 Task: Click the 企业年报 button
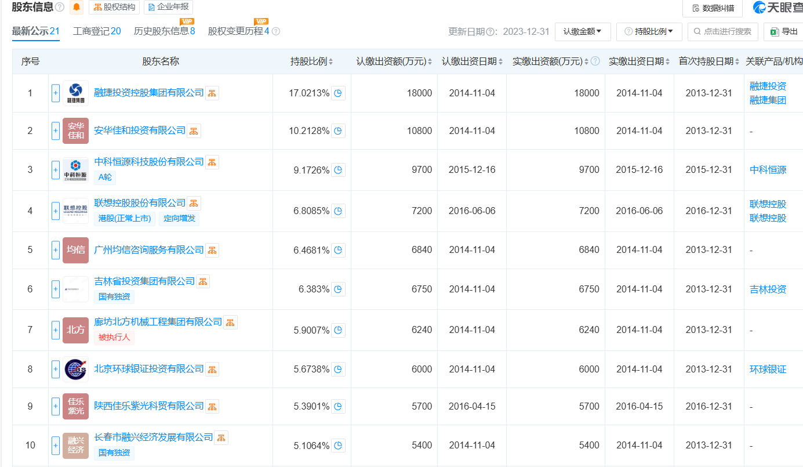click(168, 8)
